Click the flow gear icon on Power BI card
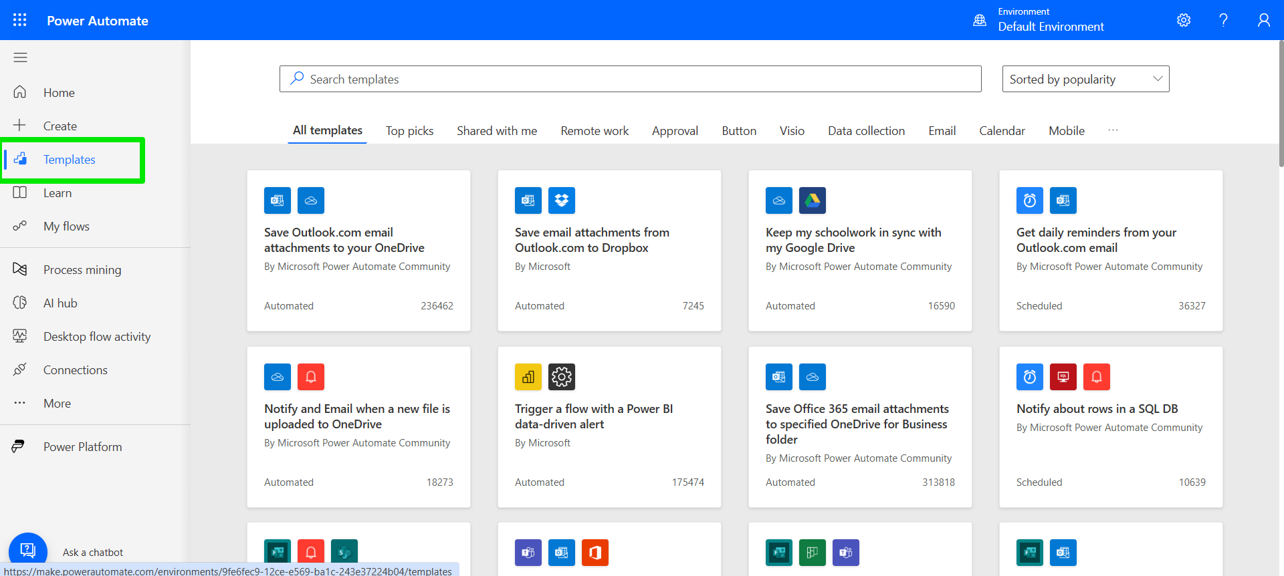The image size is (1284, 576). 562,377
